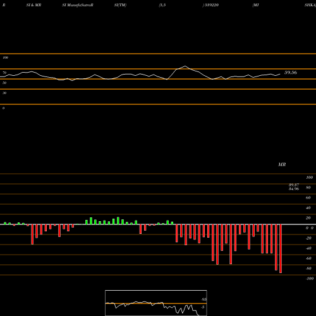Click the MR axis label 60
The height and width of the screenshot is (316, 316).
click(308, 198)
